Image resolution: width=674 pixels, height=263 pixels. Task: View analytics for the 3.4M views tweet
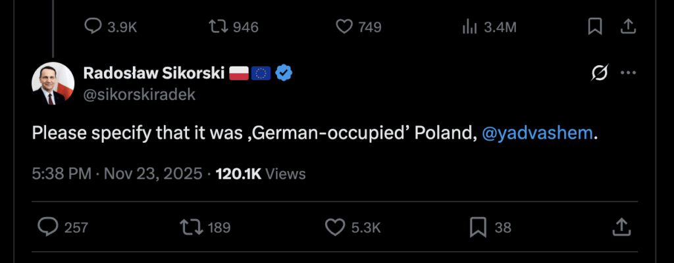469,26
